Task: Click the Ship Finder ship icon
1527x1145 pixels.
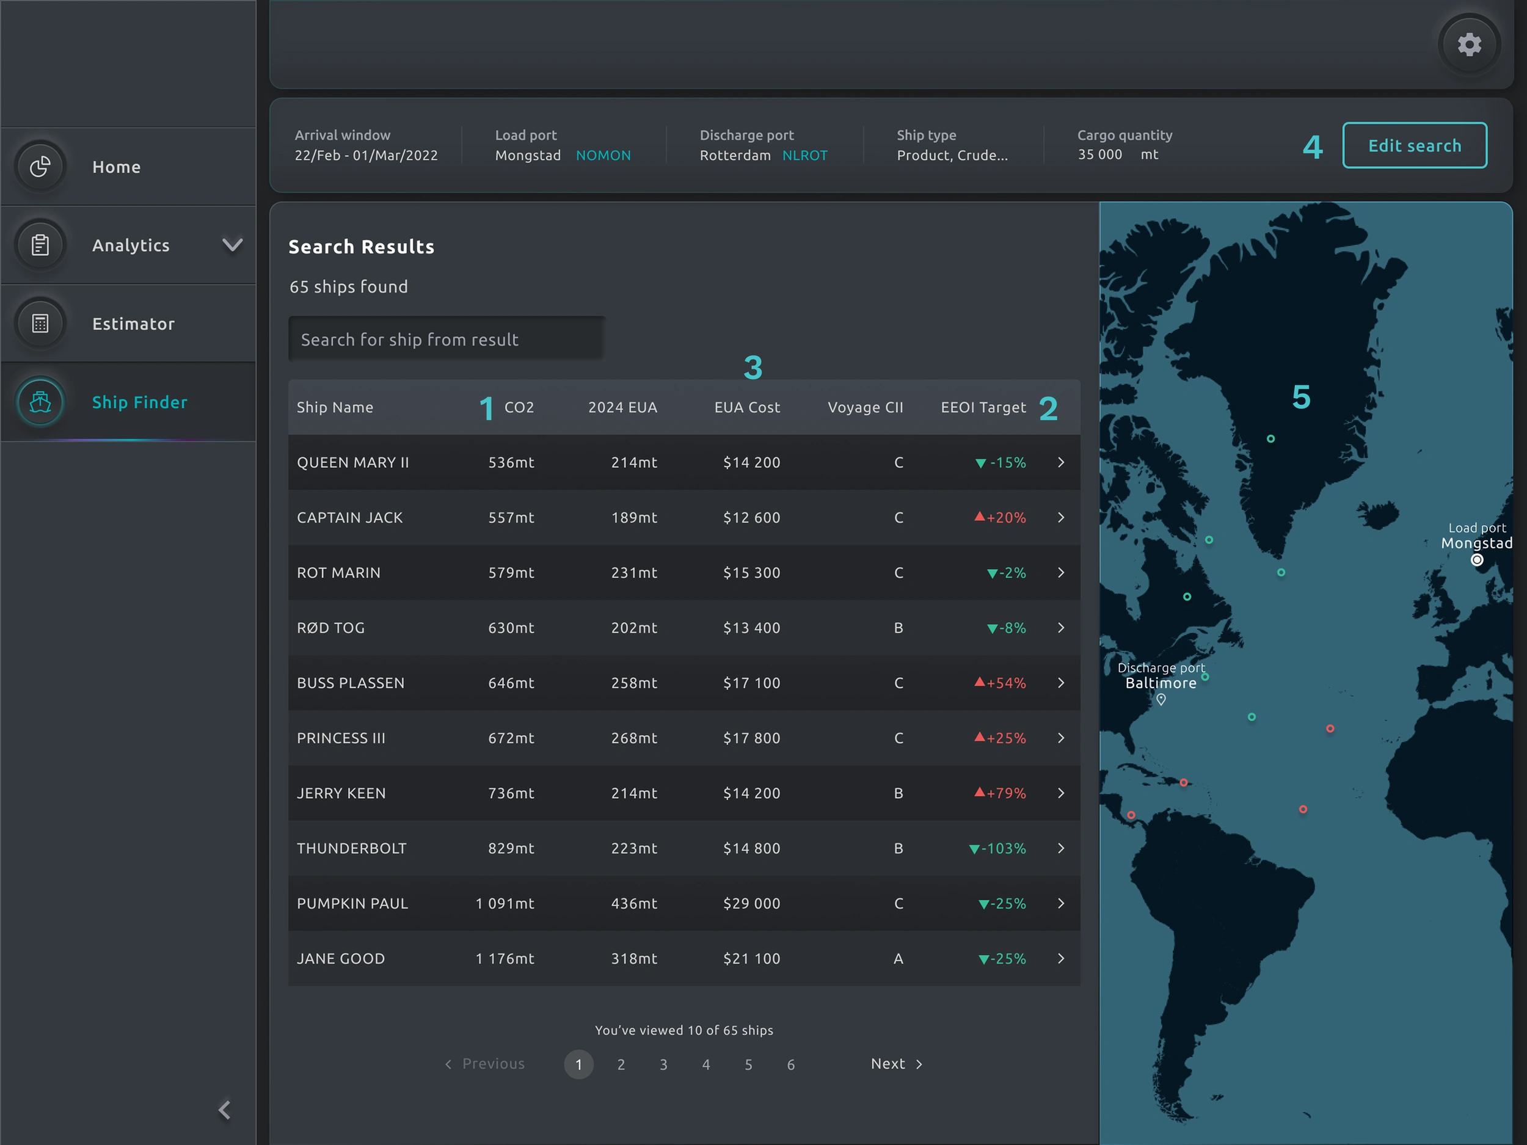Action: tap(41, 402)
